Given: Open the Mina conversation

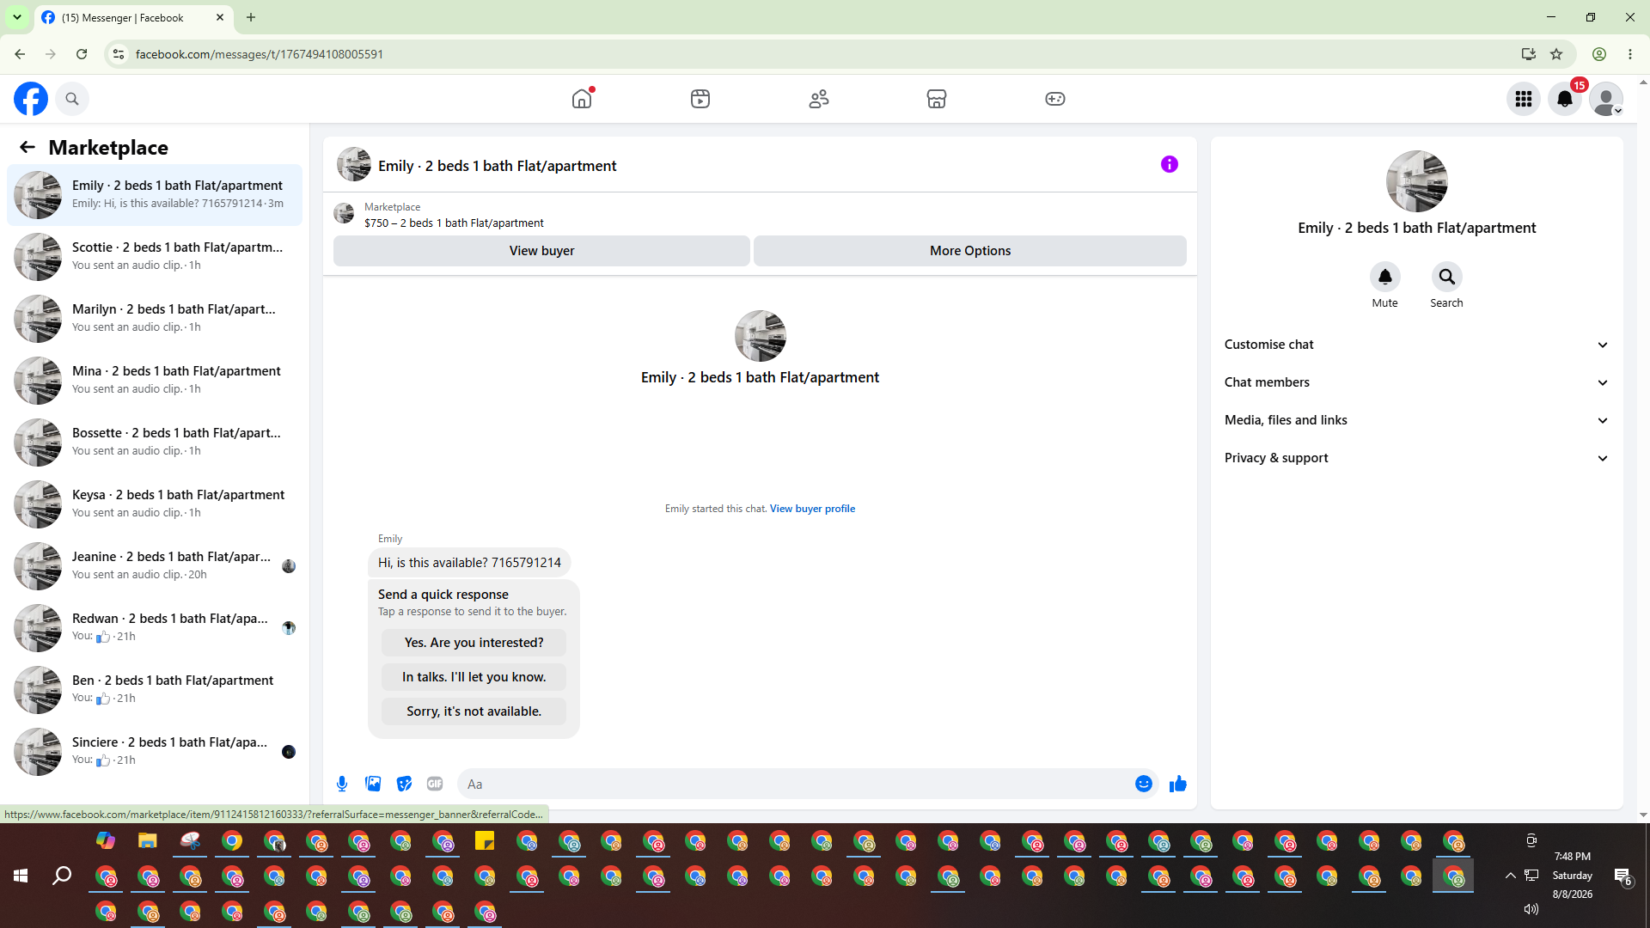Looking at the screenshot, I should [155, 380].
